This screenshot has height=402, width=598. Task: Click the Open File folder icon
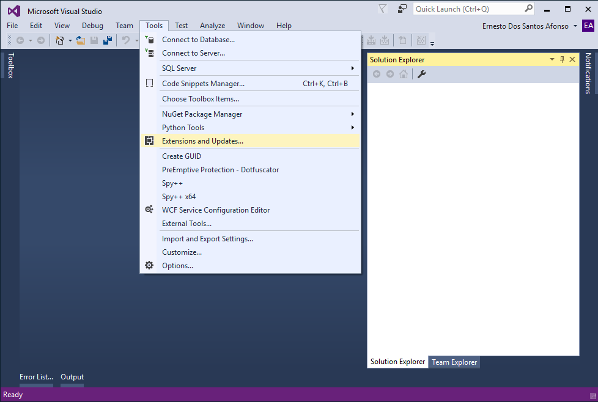(x=81, y=40)
